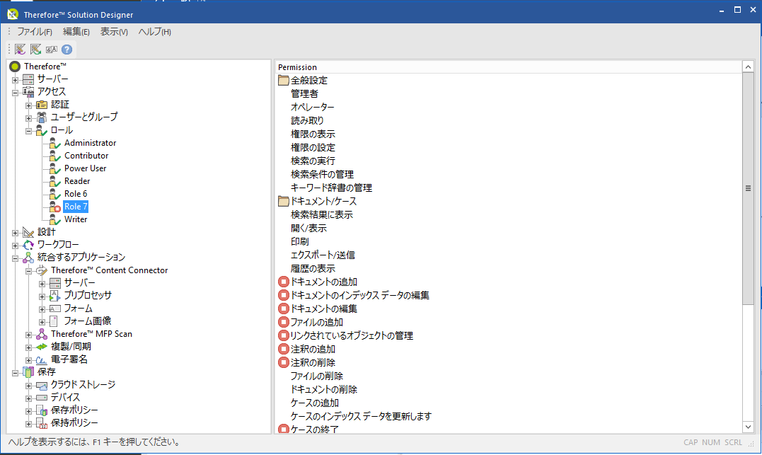This screenshot has height=455, width=762.
Task: Toggle deny marker on ドキュメントのインデックス データの編集
Action: pyautogui.click(x=283, y=295)
